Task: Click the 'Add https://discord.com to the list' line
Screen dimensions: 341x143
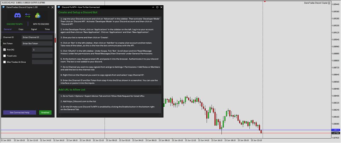Action: pos(78,101)
